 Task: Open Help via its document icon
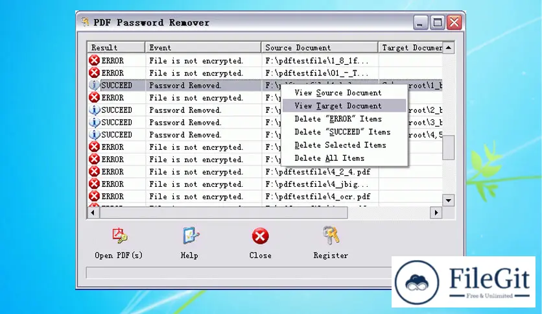pyautogui.click(x=191, y=236)
